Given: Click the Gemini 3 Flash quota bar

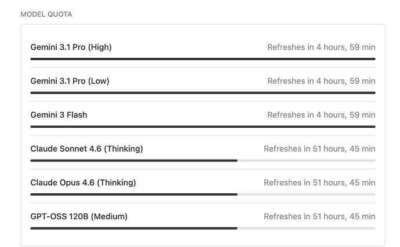Looking at the screenshot, I should [x=203, y=127].
